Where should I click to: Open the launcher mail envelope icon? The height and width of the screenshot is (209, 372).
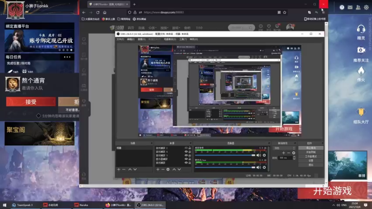[x=350, y=7]
